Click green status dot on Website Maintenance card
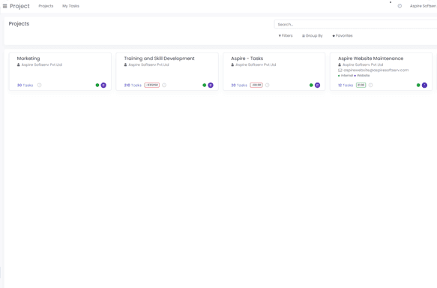 tap(418, 85)
